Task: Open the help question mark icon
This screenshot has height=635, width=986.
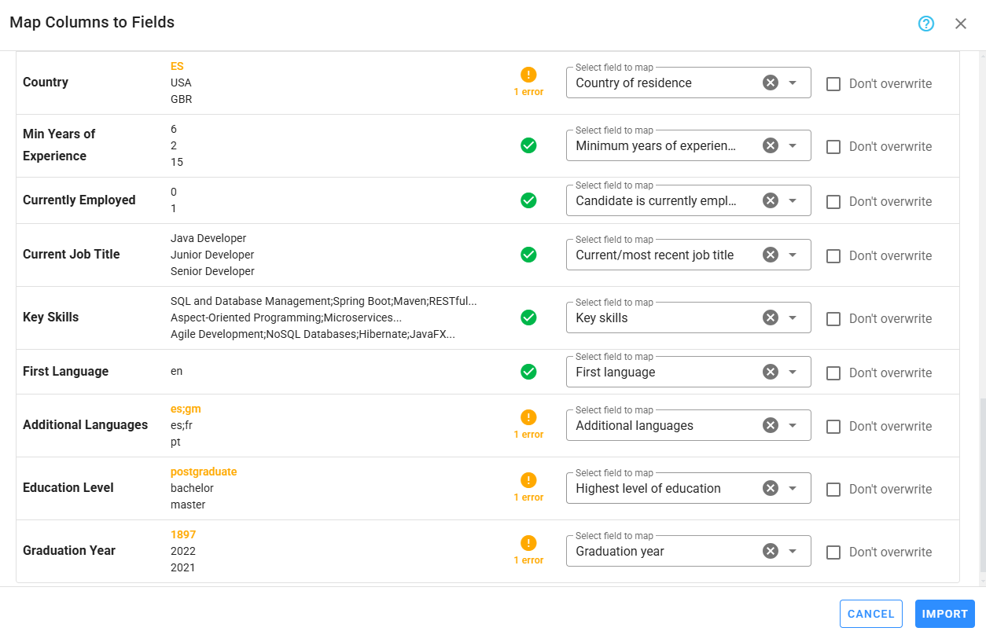Action: (926, 24)
